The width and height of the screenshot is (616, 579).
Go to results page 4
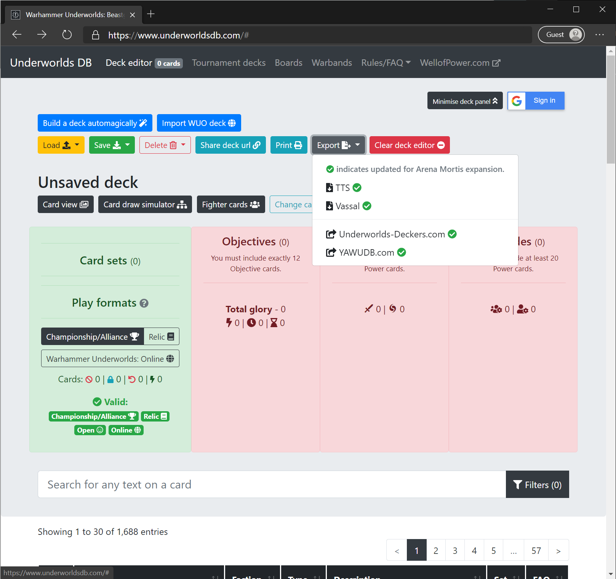[x=474, y=550]
